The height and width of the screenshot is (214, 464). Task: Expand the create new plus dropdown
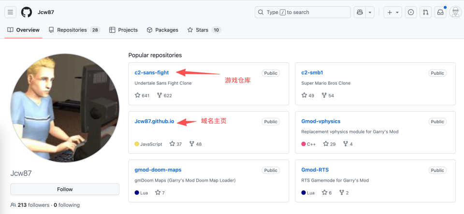click(393, 12)
